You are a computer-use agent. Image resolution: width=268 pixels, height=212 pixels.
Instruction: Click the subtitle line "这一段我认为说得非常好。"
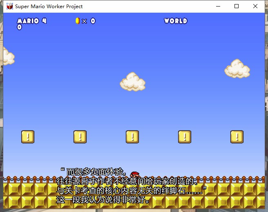pos(103,199)
